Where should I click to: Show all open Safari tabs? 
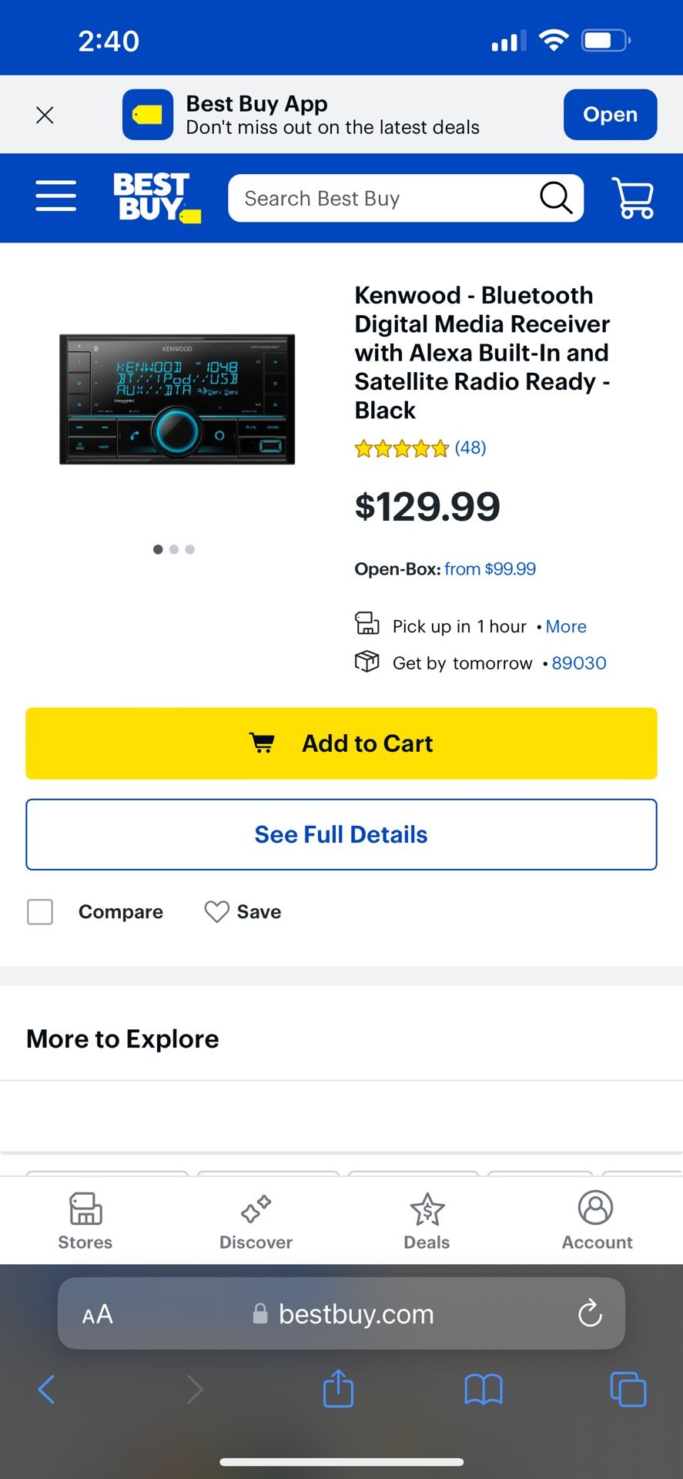pos(628,1390)
